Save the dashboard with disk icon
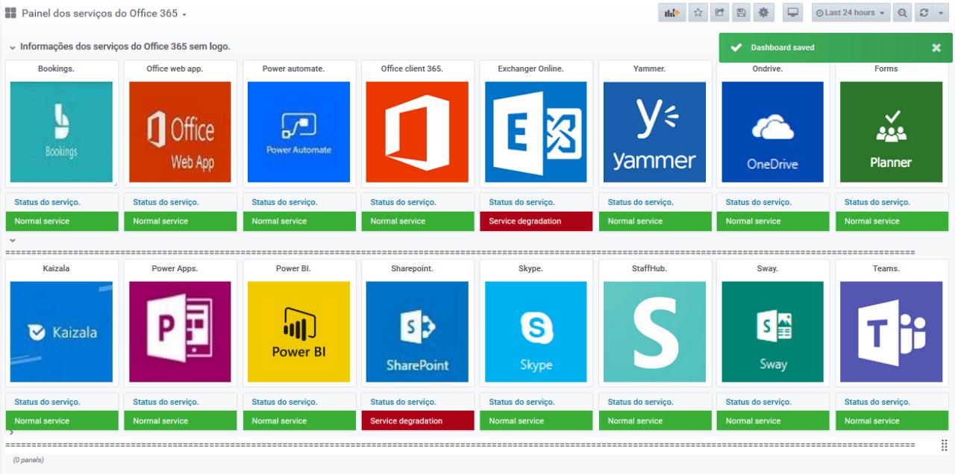Viewport: 955px width, 474px height. coord(742,13)
